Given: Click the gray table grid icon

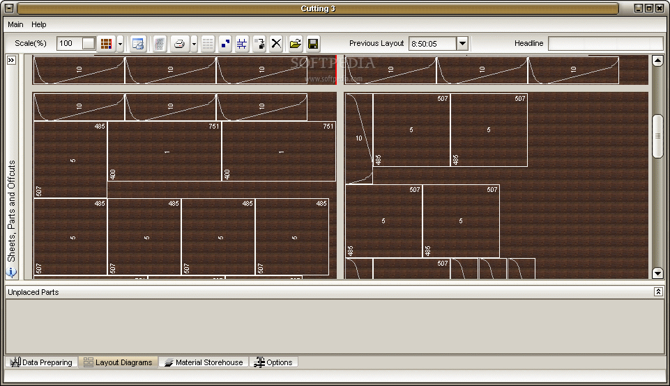Looking at the screenshot, I should click(x=208, y=43).
